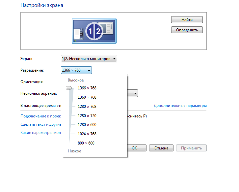Open Сделать текст и другие элементы link
Image resolution: width=239 pixels, height=192 pixels.
(41, 124)
